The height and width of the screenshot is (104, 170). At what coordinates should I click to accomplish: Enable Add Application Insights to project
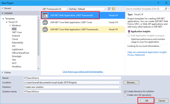pyautogui.click(x=129, y=36)
